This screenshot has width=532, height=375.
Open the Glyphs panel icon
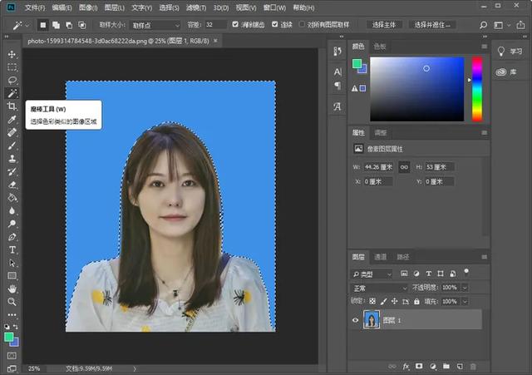pos(337,106)
